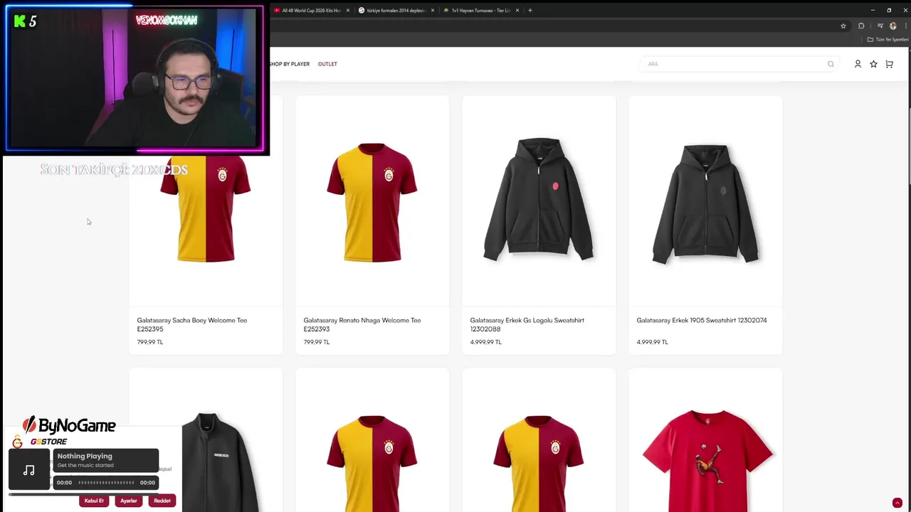911x512 pixels.
Task: Click the 4.999,99 TL price under 1905 Sweatshirt
Action: (x=653, y=342)
